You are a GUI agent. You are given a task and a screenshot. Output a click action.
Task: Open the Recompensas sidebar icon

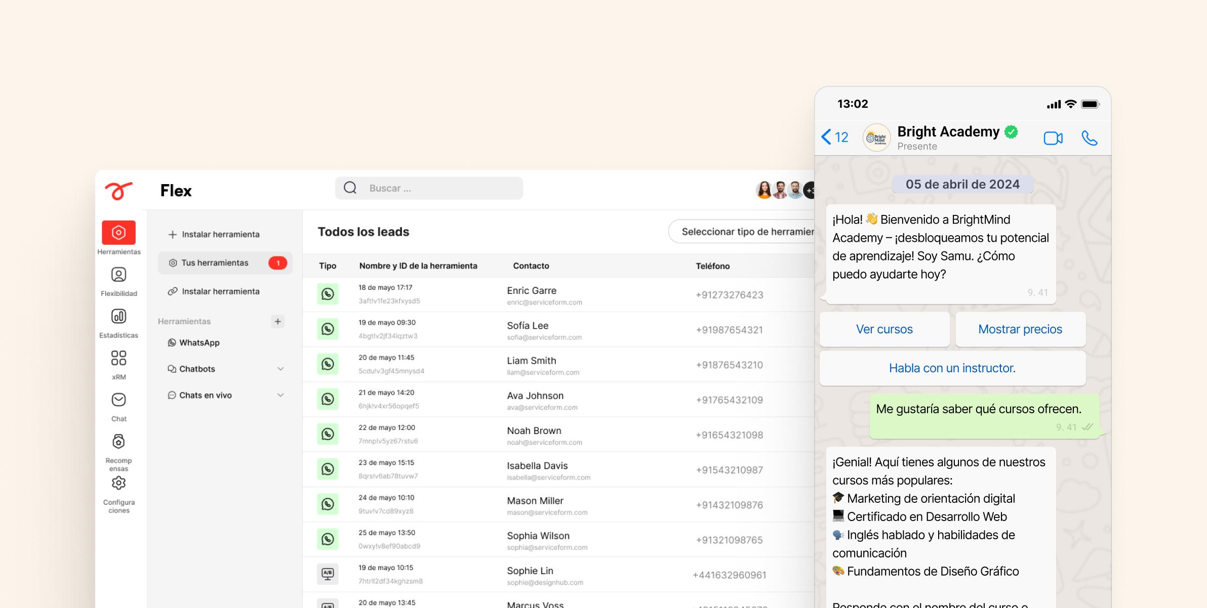click(118, 442)
